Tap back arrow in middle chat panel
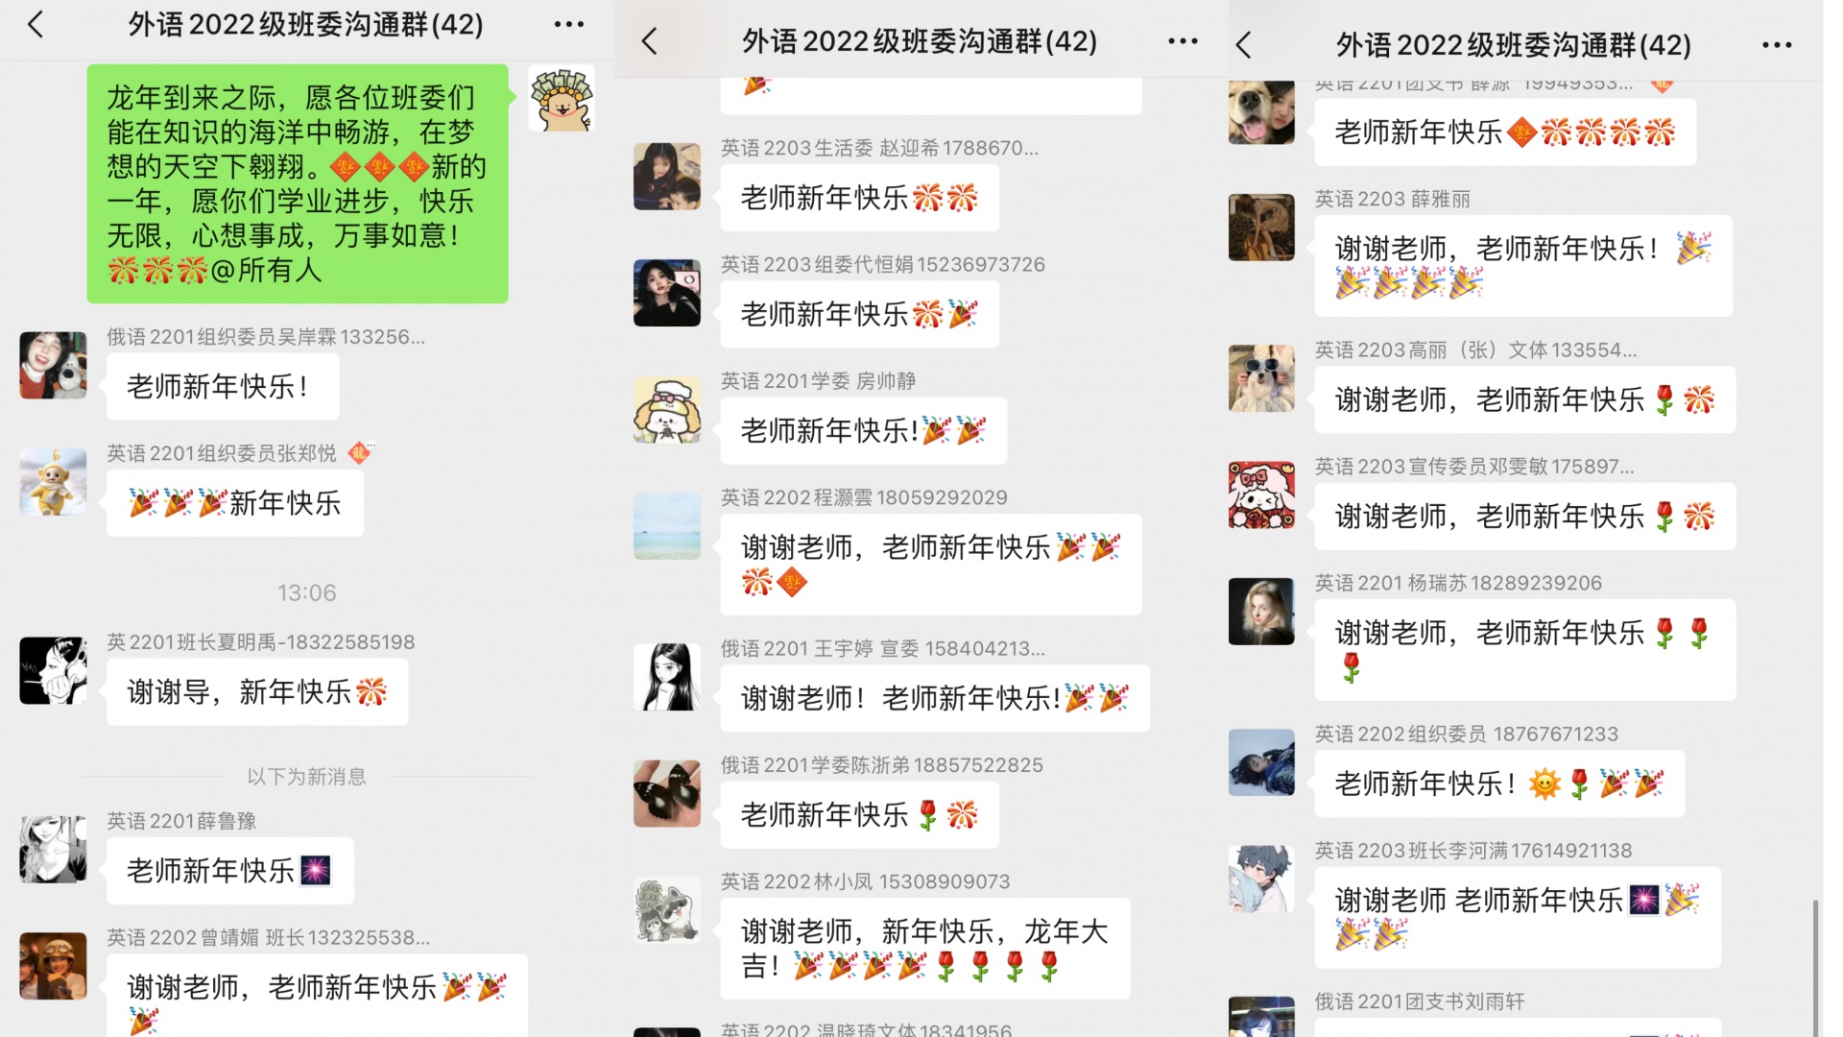The width and height of the screenshot is (1843, 1037). [x=650, y=41]
